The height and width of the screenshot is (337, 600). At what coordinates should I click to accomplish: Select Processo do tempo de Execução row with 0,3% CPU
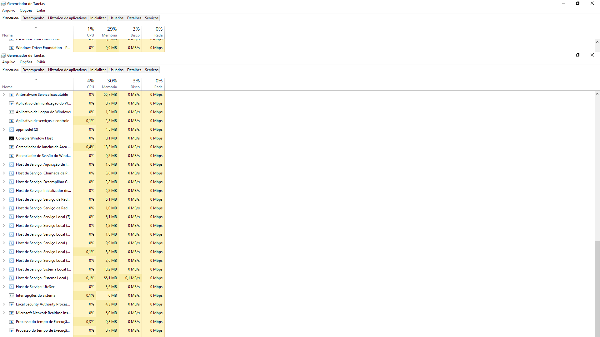pyautogui.click(x=82, y=322)
